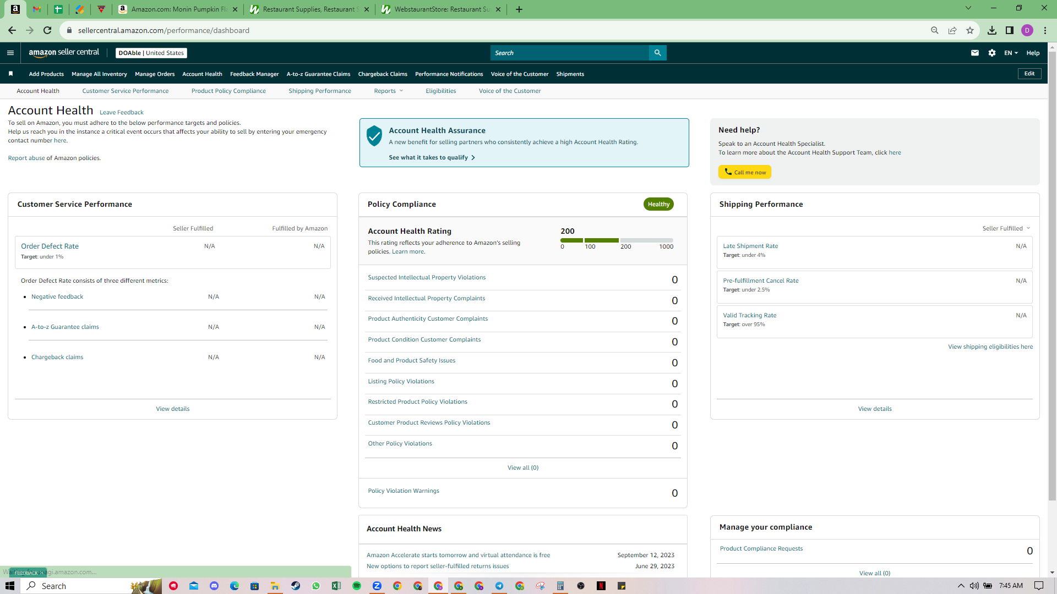The height and width of the screenshot is (594, 1057).
Task: Click the magnifier search button
Action: (657, 53)
